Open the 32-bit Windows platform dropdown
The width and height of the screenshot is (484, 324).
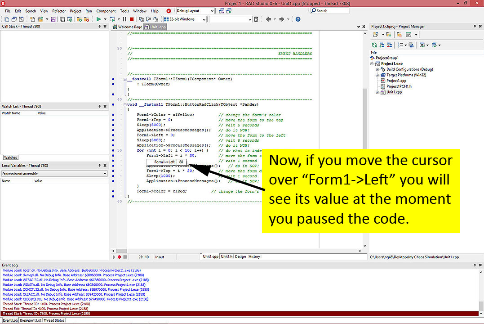tap(204, 19)
